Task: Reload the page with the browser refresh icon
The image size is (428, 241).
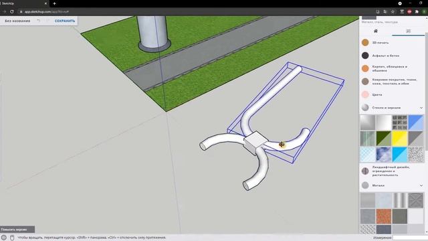Action: 12,12
